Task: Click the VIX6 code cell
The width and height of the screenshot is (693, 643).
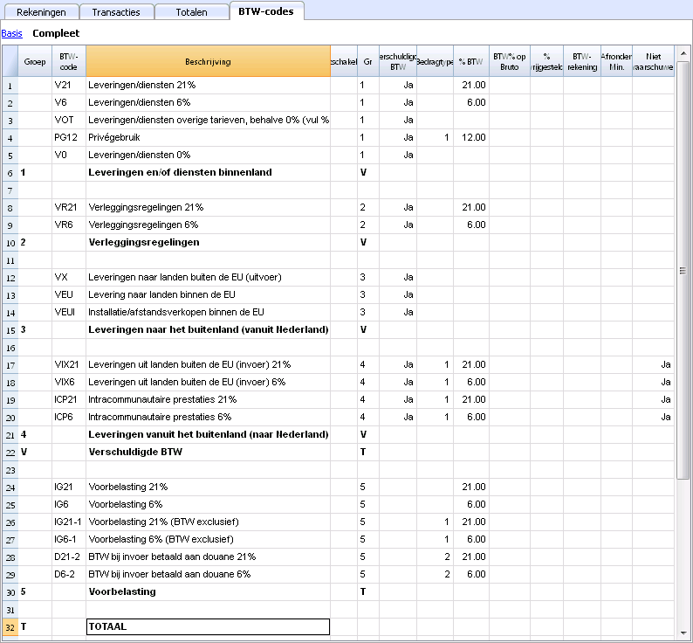Action: [68, 382]
